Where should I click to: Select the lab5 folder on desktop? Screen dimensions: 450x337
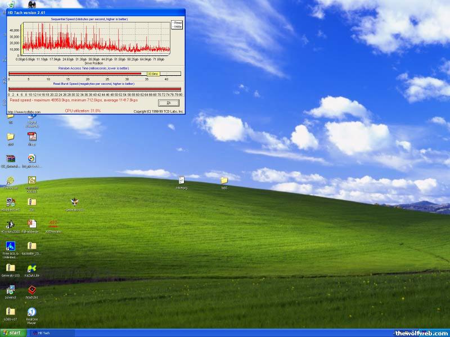pos(224,181)
